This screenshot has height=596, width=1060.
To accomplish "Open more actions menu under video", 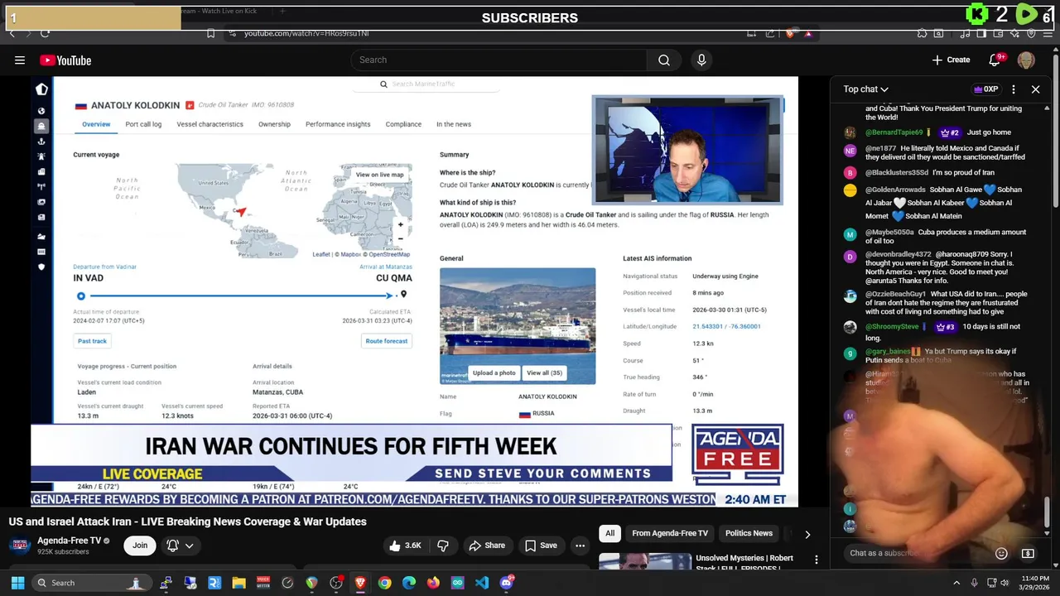I will pyautogui.click(x=580, y=546).
